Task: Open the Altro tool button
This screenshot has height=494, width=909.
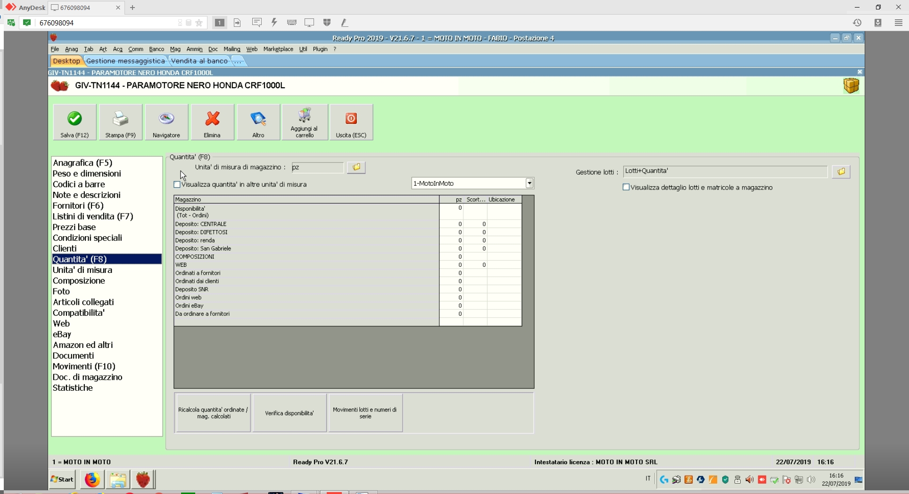Action: tap(258, 122)
